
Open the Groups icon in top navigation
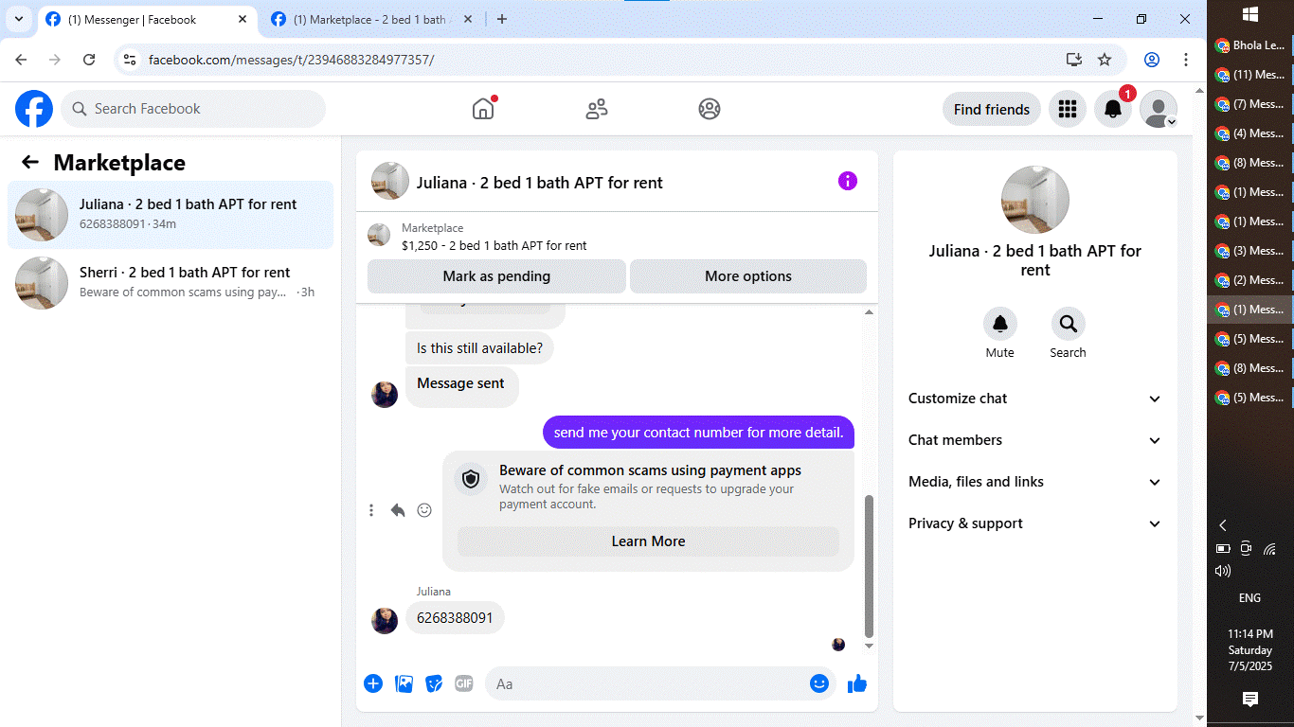click(x=710, y=109)
